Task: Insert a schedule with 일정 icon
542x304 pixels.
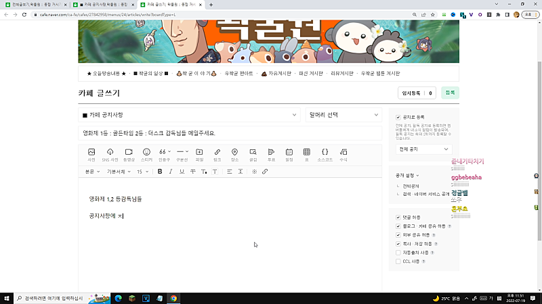Action: pos(289,155)
